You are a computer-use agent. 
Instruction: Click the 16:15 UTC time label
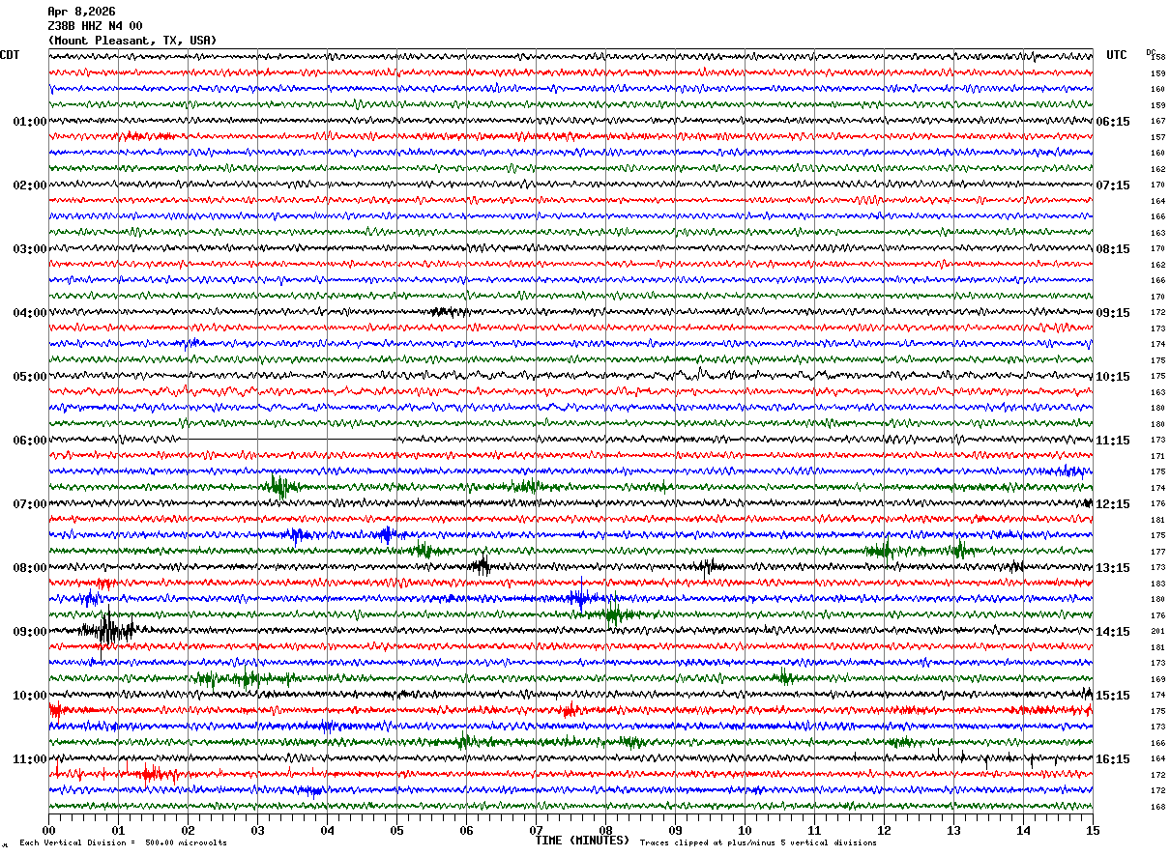[x=1113, y=759]
